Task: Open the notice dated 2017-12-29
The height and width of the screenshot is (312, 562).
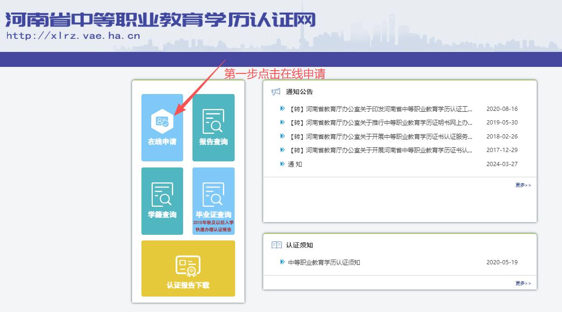Action: click(380, 150)
